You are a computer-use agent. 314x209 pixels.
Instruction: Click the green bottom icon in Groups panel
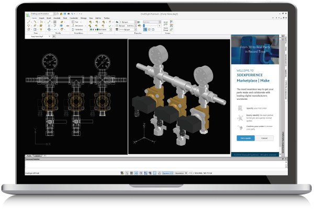click(x=172, y=29)
